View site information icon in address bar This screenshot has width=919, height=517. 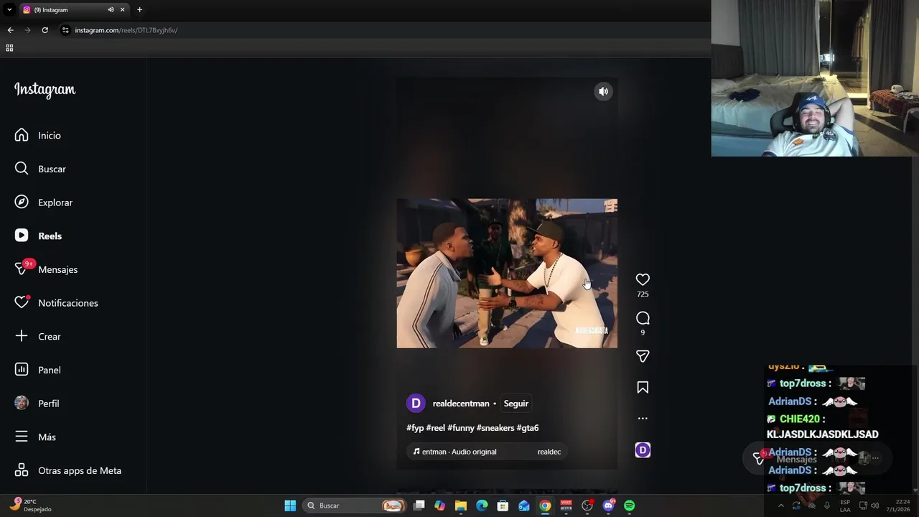65,30
